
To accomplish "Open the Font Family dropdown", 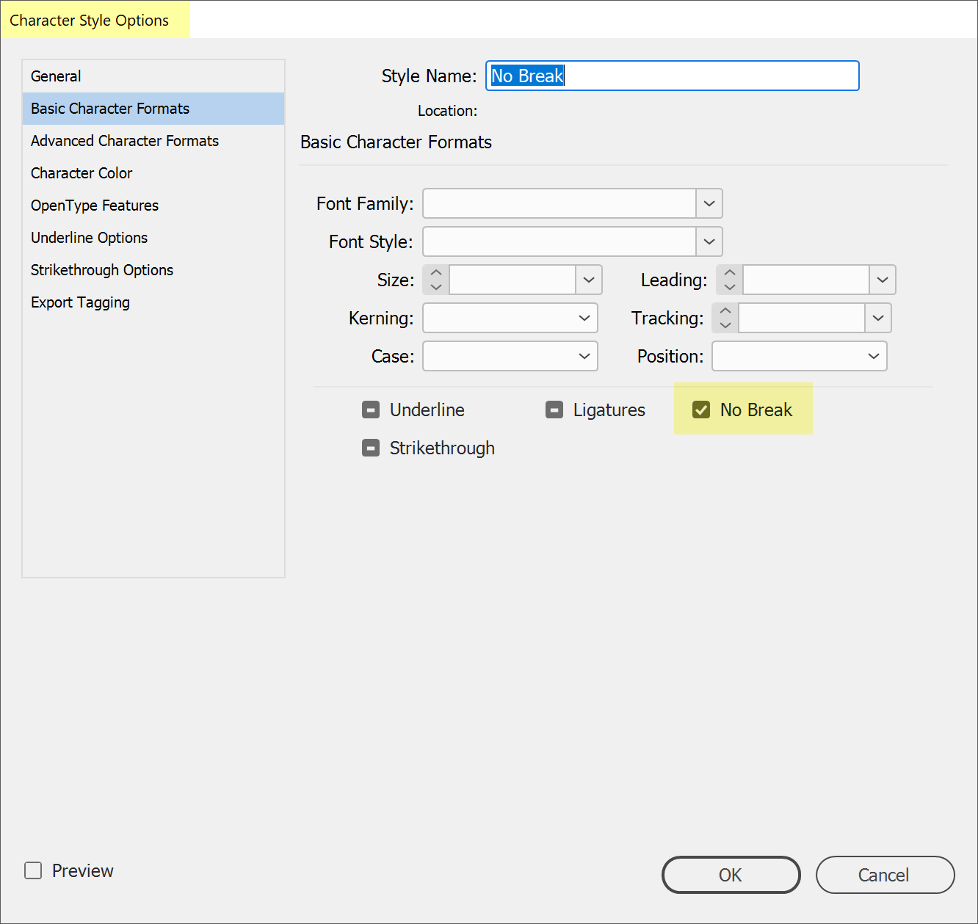I will point(709,203).
